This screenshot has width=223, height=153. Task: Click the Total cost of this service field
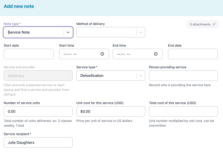183,111
